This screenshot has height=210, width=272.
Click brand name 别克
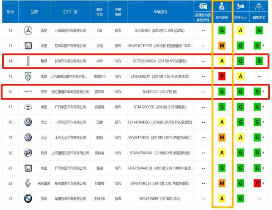[44, 153]
